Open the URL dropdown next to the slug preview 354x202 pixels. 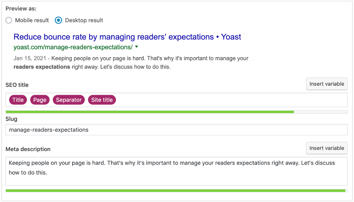coord(137,47)
